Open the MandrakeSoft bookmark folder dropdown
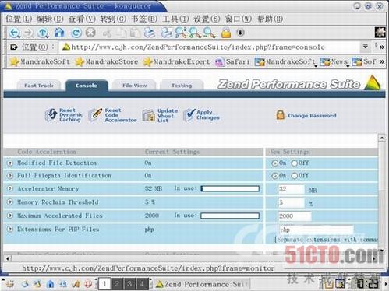 click(285, 61)
